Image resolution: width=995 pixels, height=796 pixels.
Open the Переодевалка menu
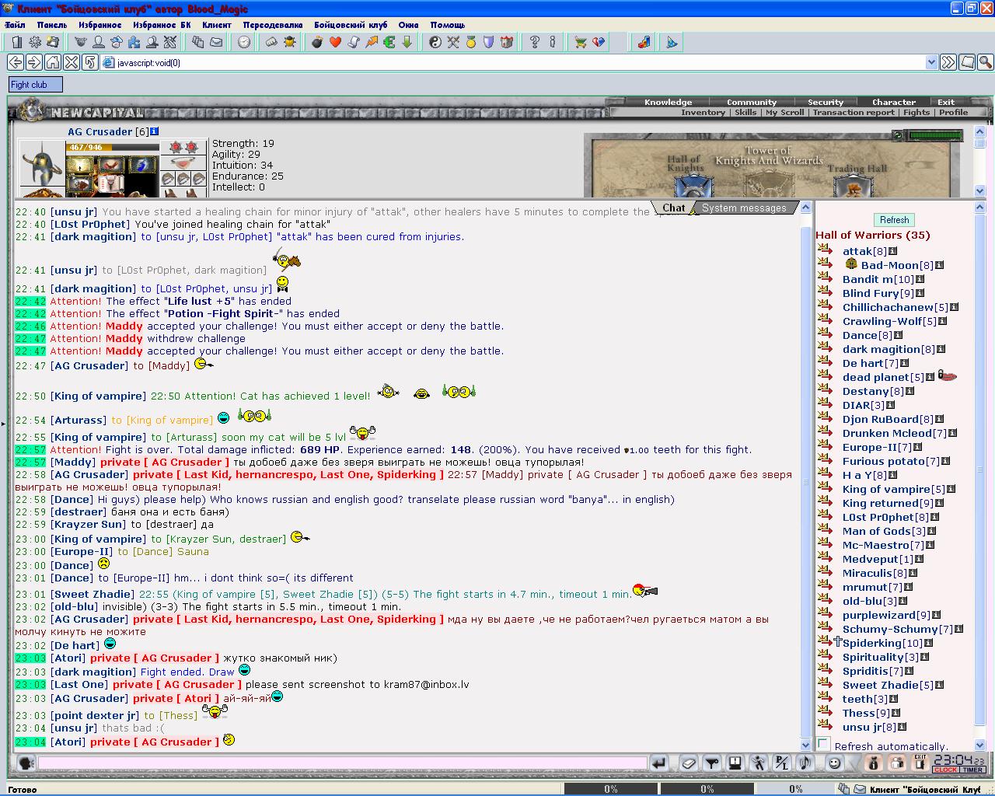click(x=273, y=25)
